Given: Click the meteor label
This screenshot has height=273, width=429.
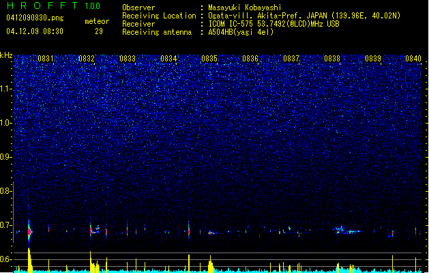Looking at the screenshot, I should click(97, 21).
